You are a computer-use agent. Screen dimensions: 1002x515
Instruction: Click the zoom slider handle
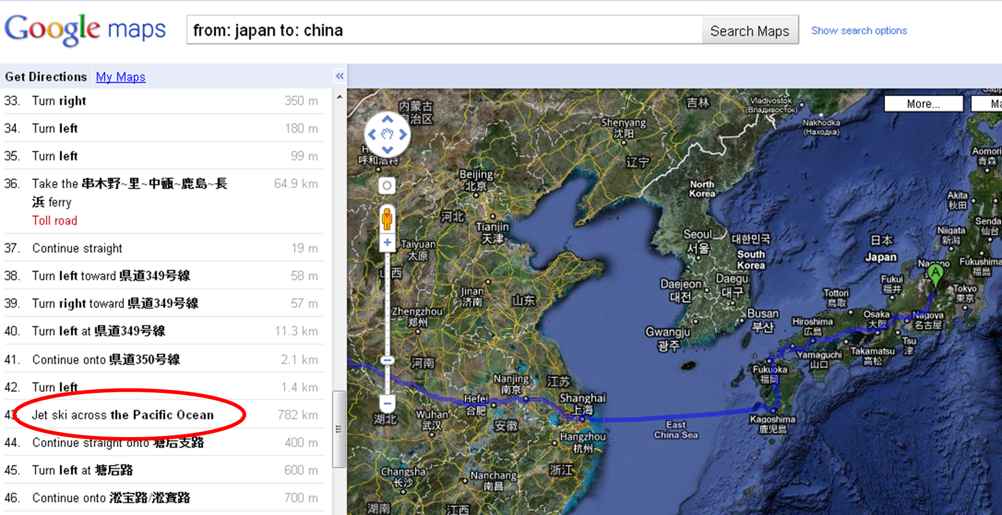click(387, 360)
